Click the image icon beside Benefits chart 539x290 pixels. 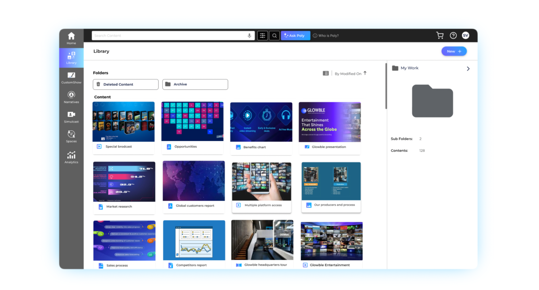(238, 147)
